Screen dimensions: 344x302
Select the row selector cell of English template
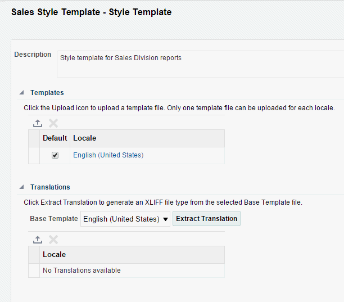tap(34, 155)
